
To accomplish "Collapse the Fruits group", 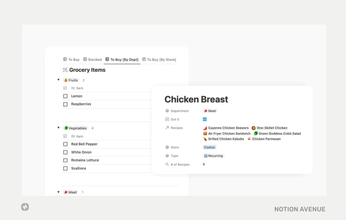I will click(x=59, y=80).
